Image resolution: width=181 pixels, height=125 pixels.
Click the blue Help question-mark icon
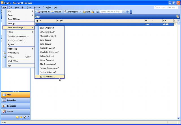pyautogui.click(x=127, y=12)
